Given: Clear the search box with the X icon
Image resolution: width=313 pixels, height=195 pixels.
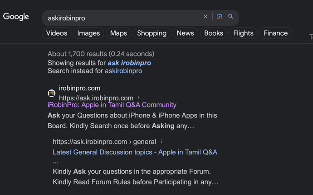Looking at the screenshot, I should tap(205, 17).
